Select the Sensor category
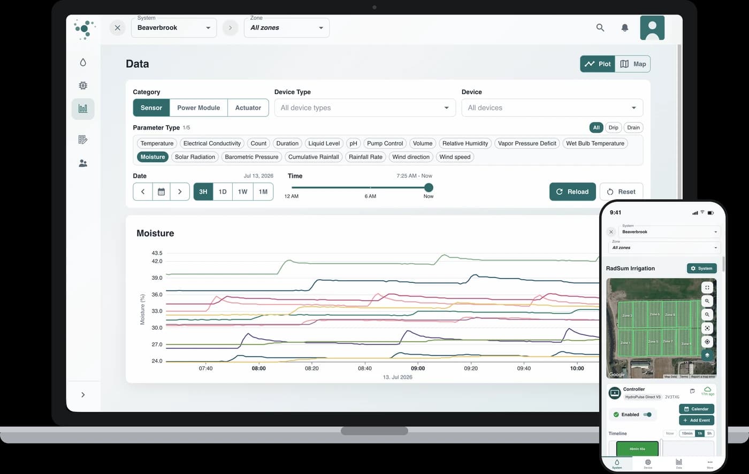This screenshot has width=749, height=474. [x=151, y=108]
